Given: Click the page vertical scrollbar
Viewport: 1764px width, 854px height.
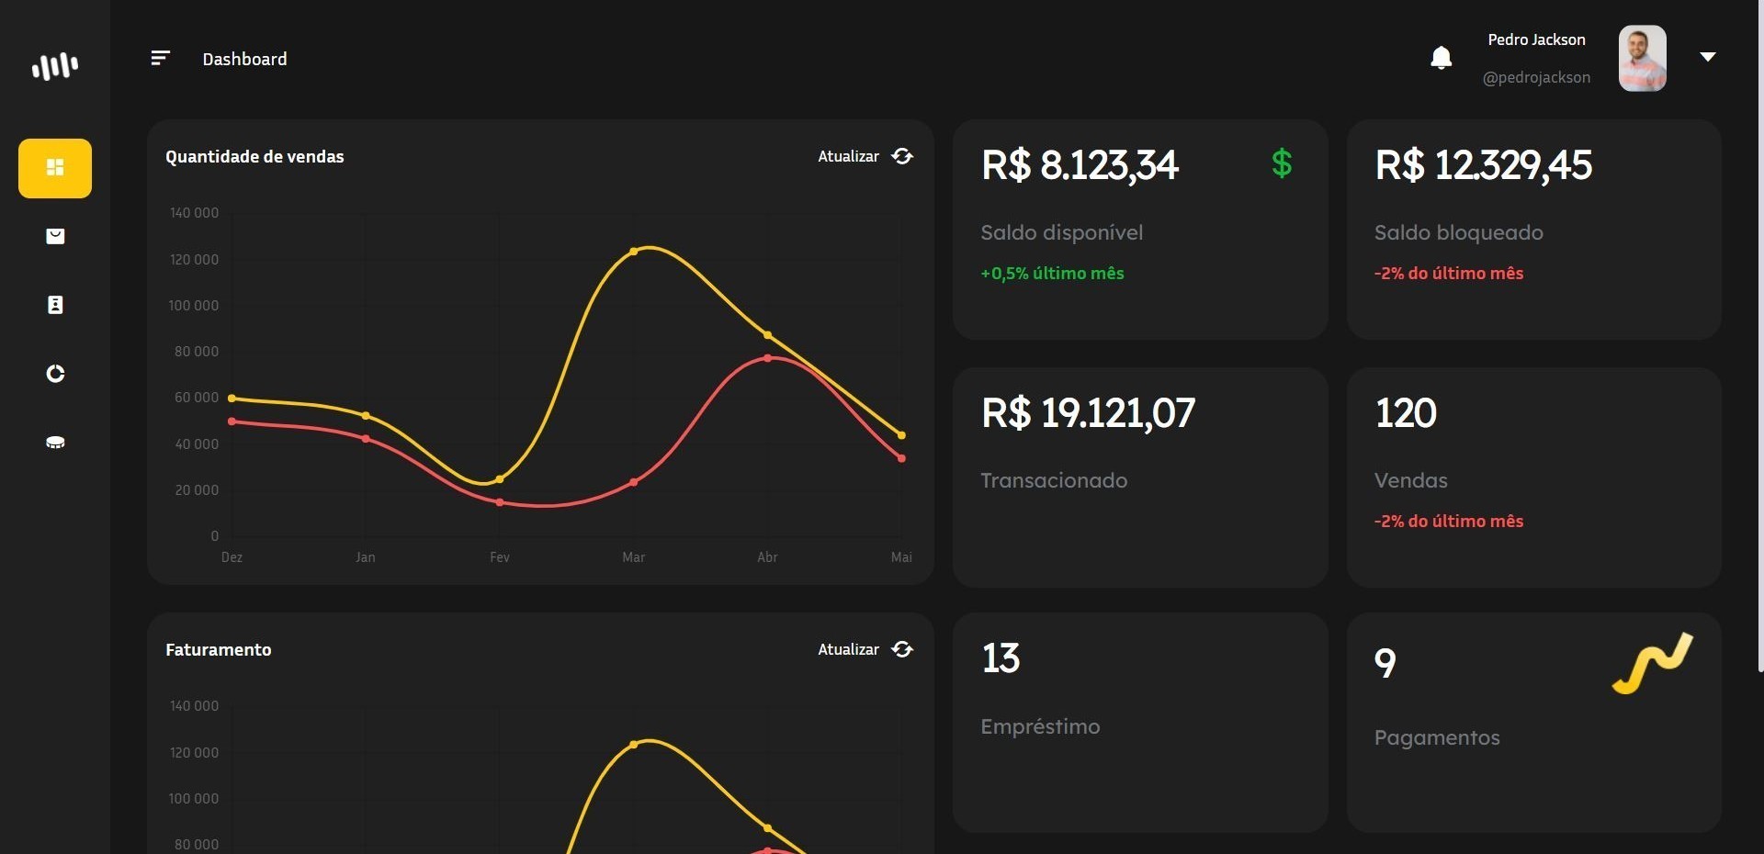Looking at the screenshot, I should (x=1759, y=336).
